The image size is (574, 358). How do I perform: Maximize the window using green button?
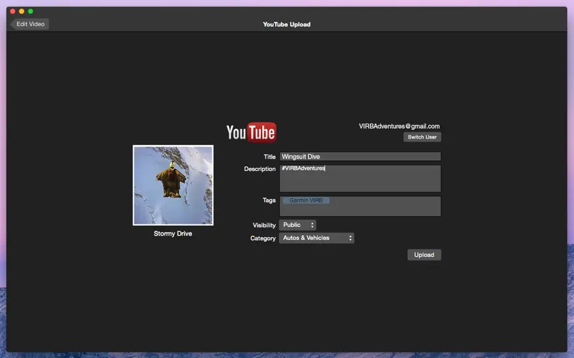pos(31,11)
